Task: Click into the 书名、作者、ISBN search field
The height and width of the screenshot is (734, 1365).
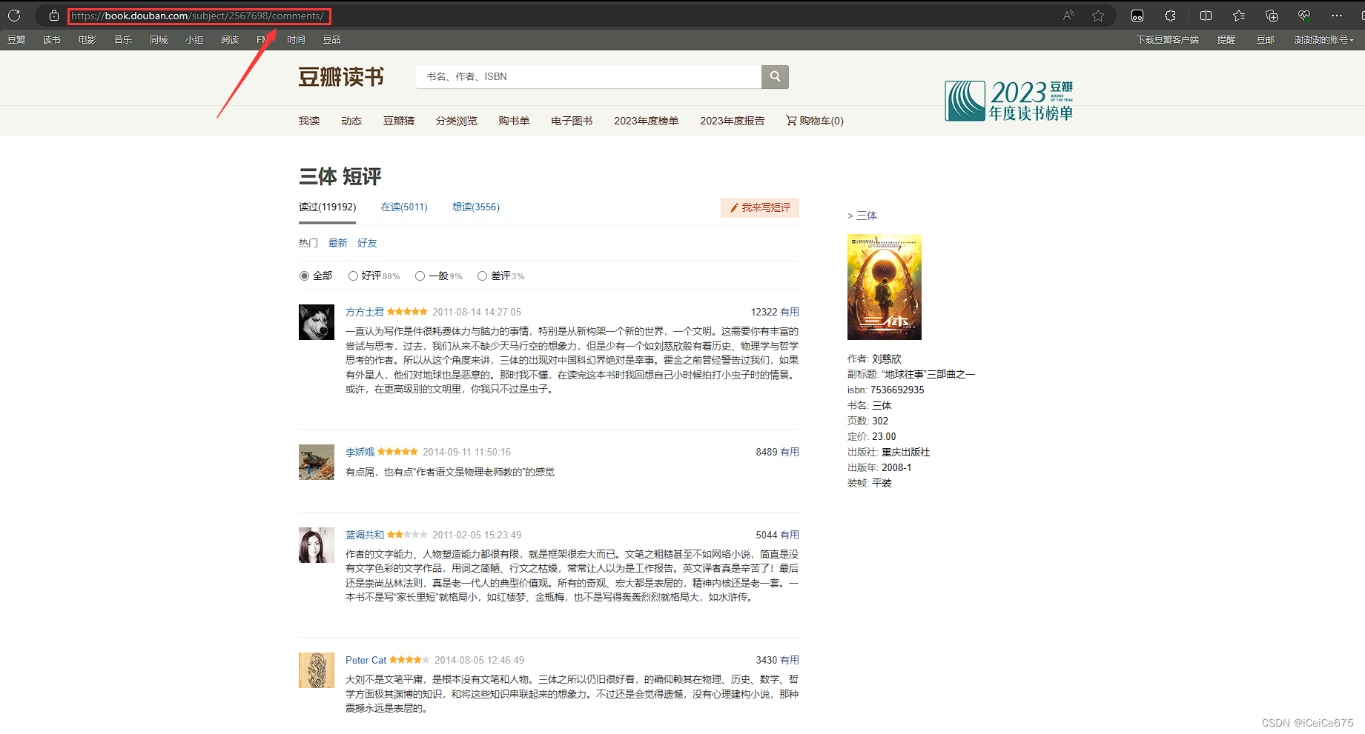Action: point(589,76)
